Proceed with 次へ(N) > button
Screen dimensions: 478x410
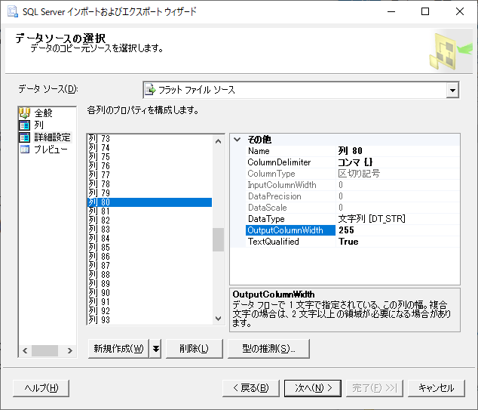pos(313,388)
